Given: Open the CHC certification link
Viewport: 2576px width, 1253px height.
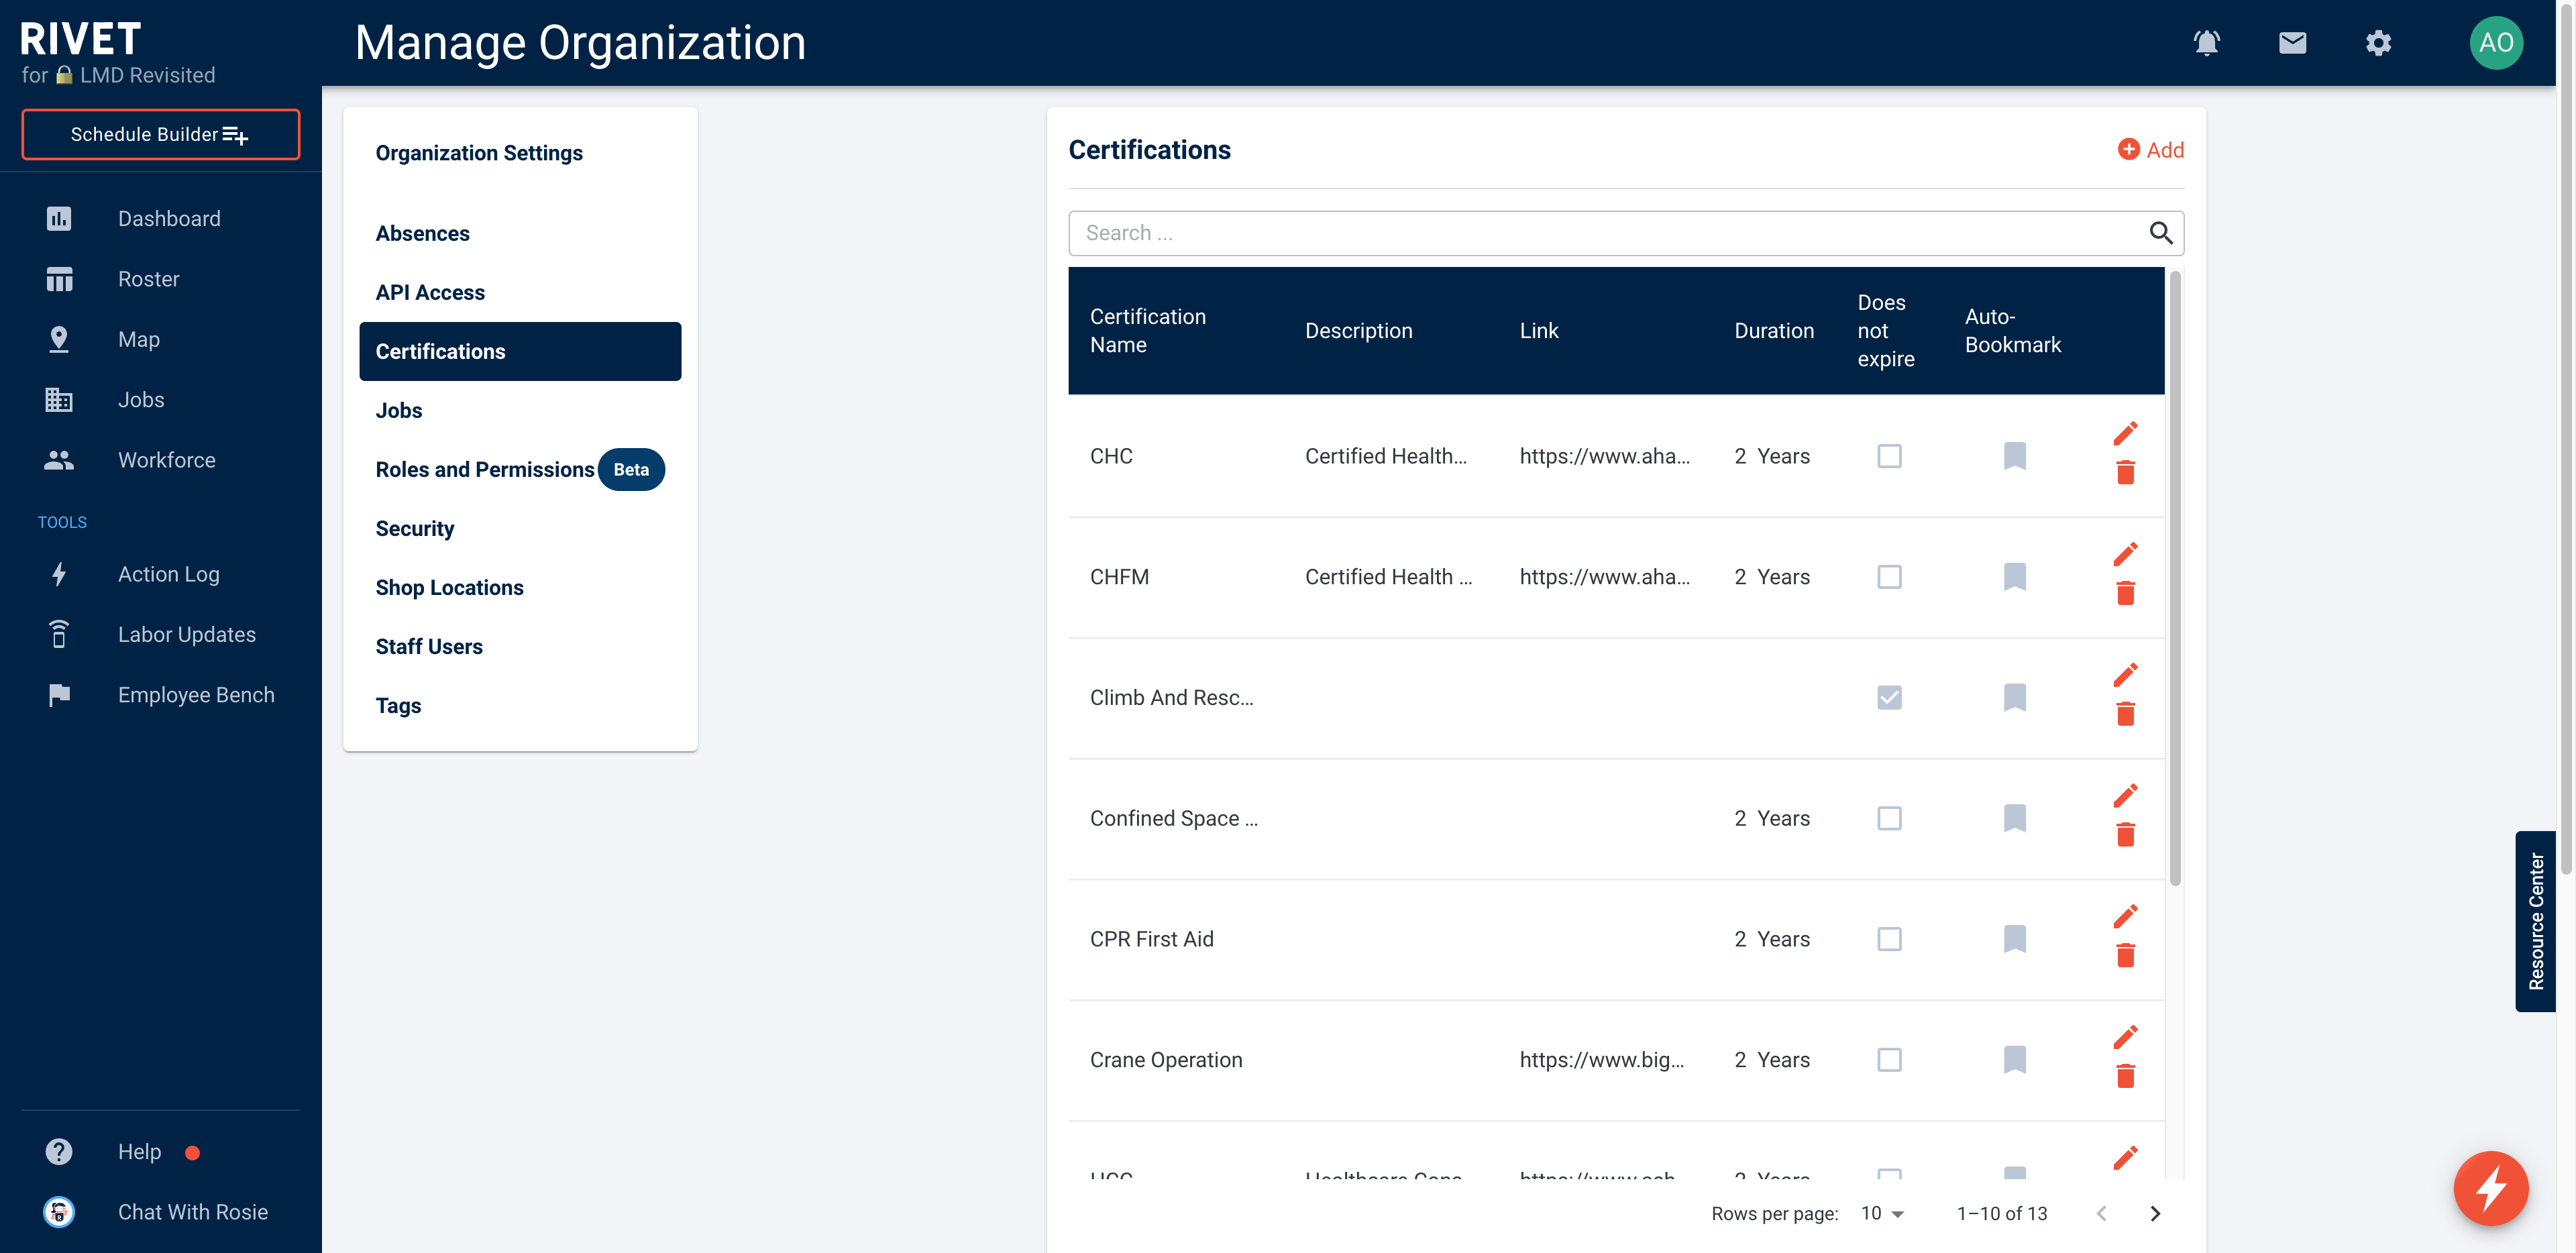Looking at the screenshot, I should 1604,456.
